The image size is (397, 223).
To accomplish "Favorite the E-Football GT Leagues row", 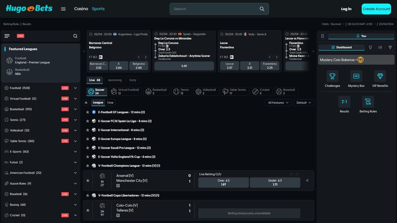I will [x=88, y=112].
